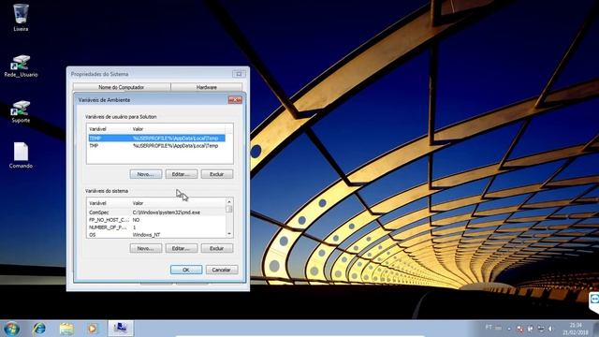Click the Show Desktop button at taskbar end
599x337 pixels.
click(596, 329)
